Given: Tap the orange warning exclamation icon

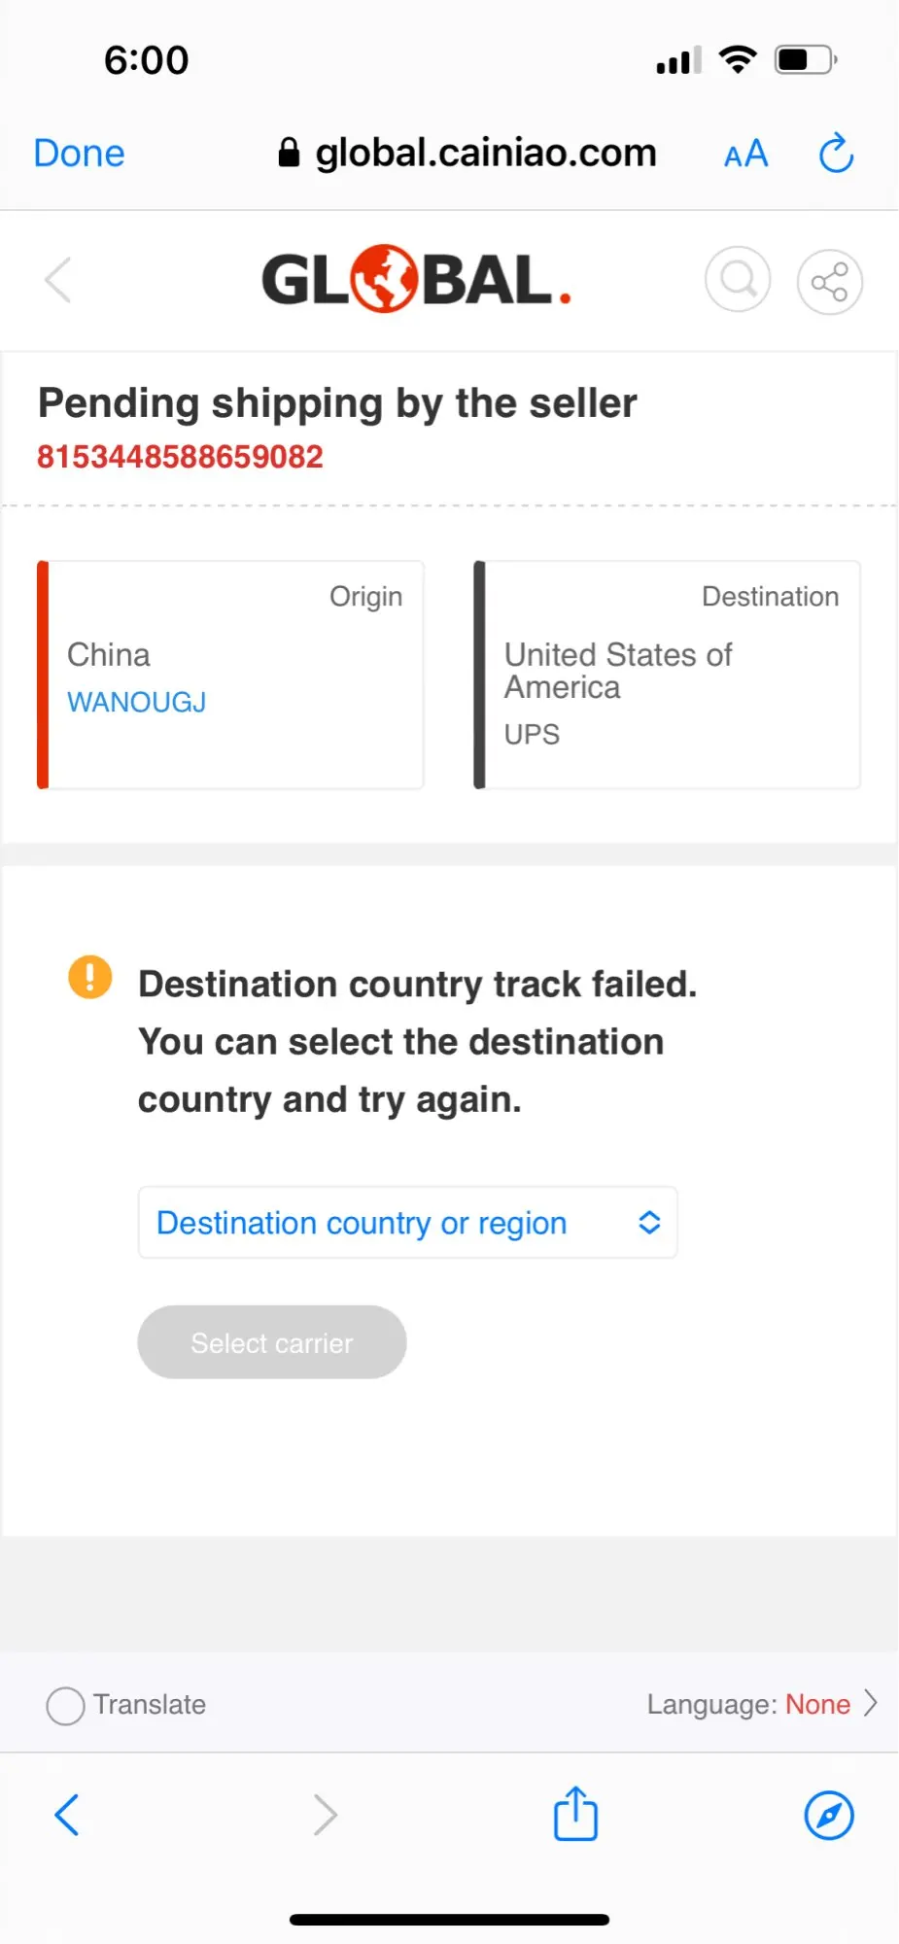Looking at the screenshot, I should (90, 977).
